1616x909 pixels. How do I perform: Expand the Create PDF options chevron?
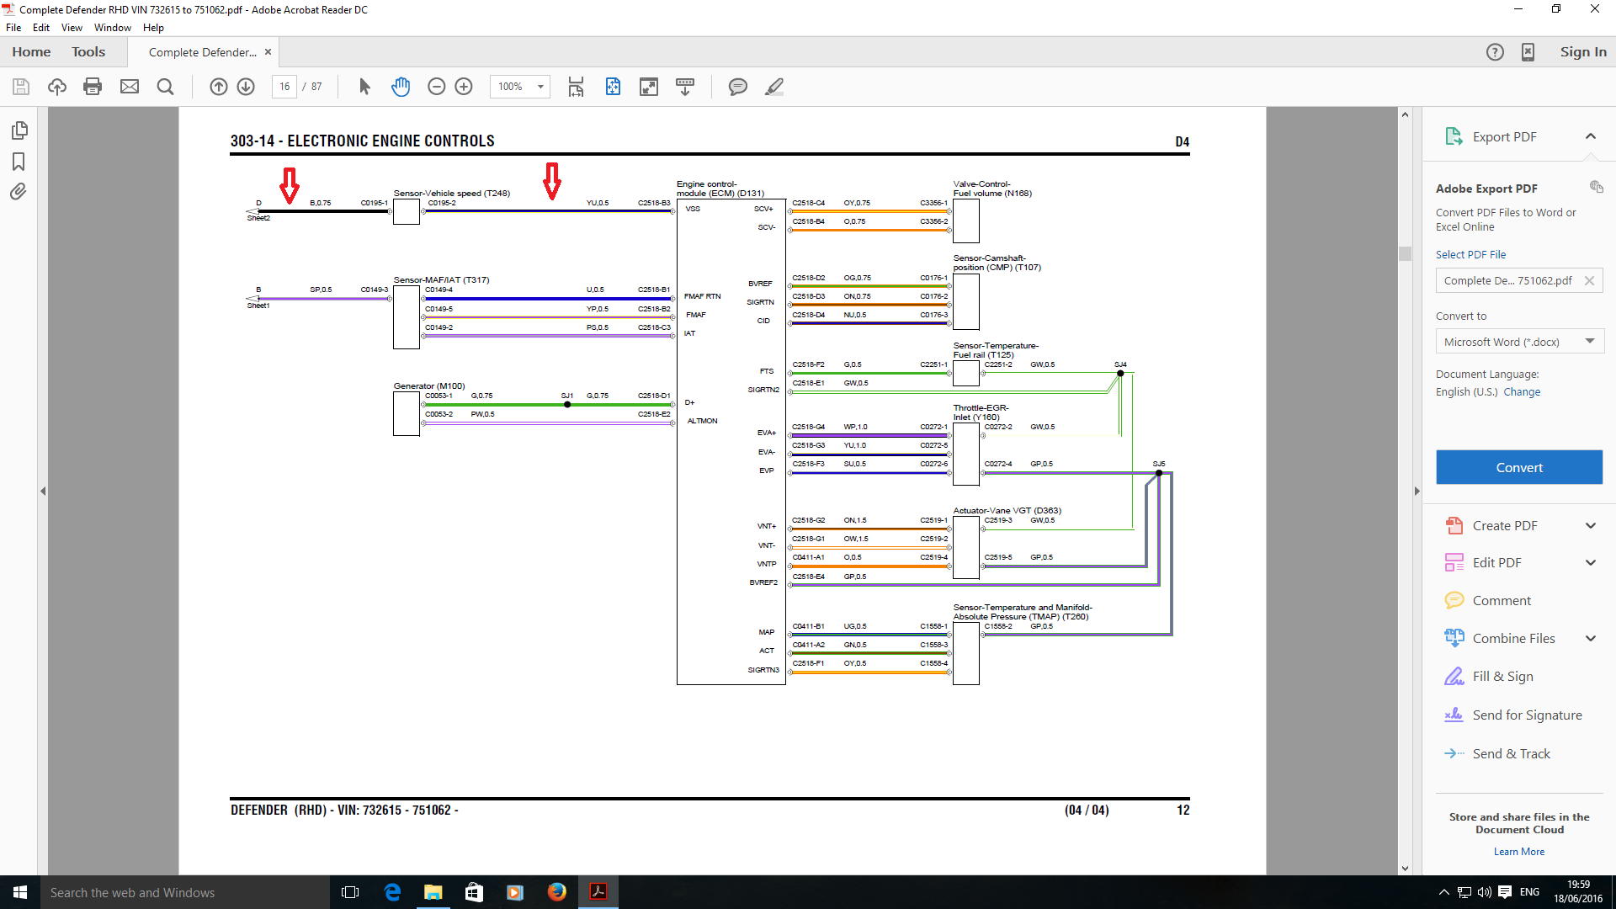(x=1590, y=526)
